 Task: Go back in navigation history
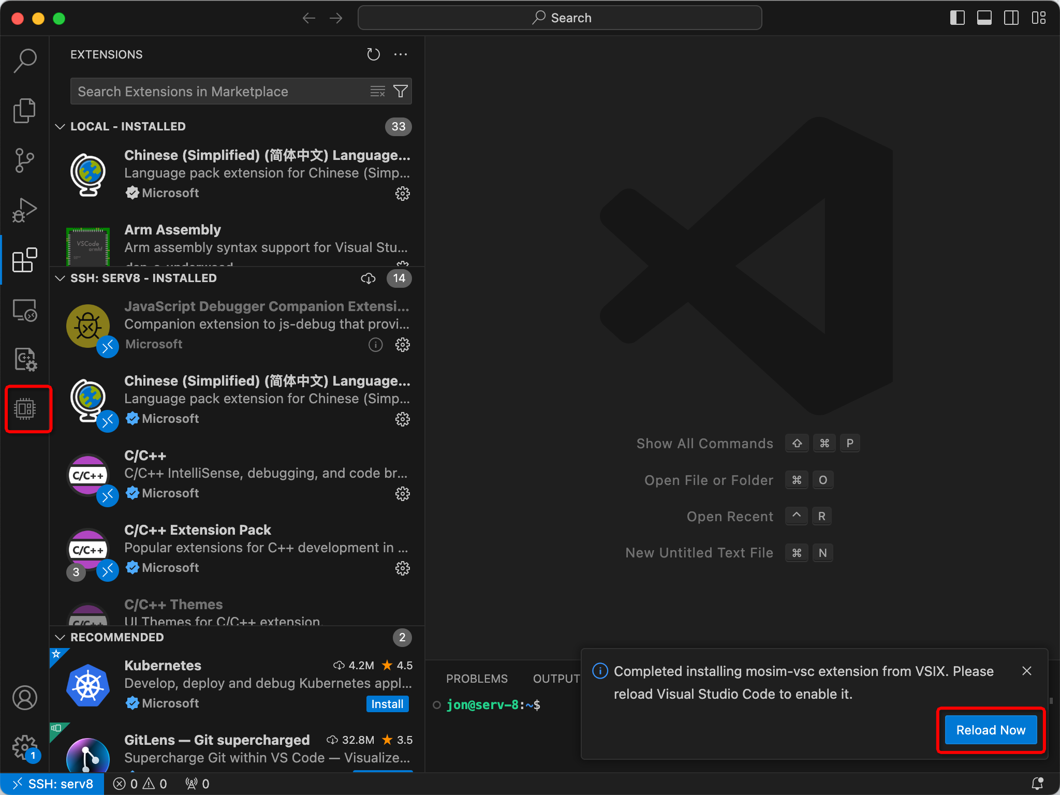point(309,18)
